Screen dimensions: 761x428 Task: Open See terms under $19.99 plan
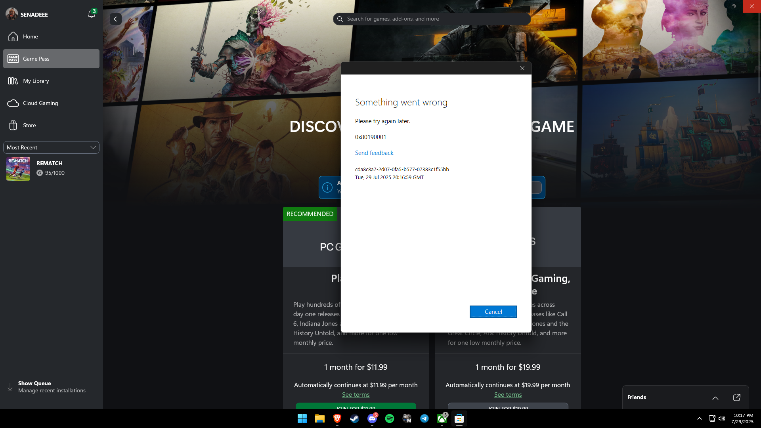(x=508, y=395)
